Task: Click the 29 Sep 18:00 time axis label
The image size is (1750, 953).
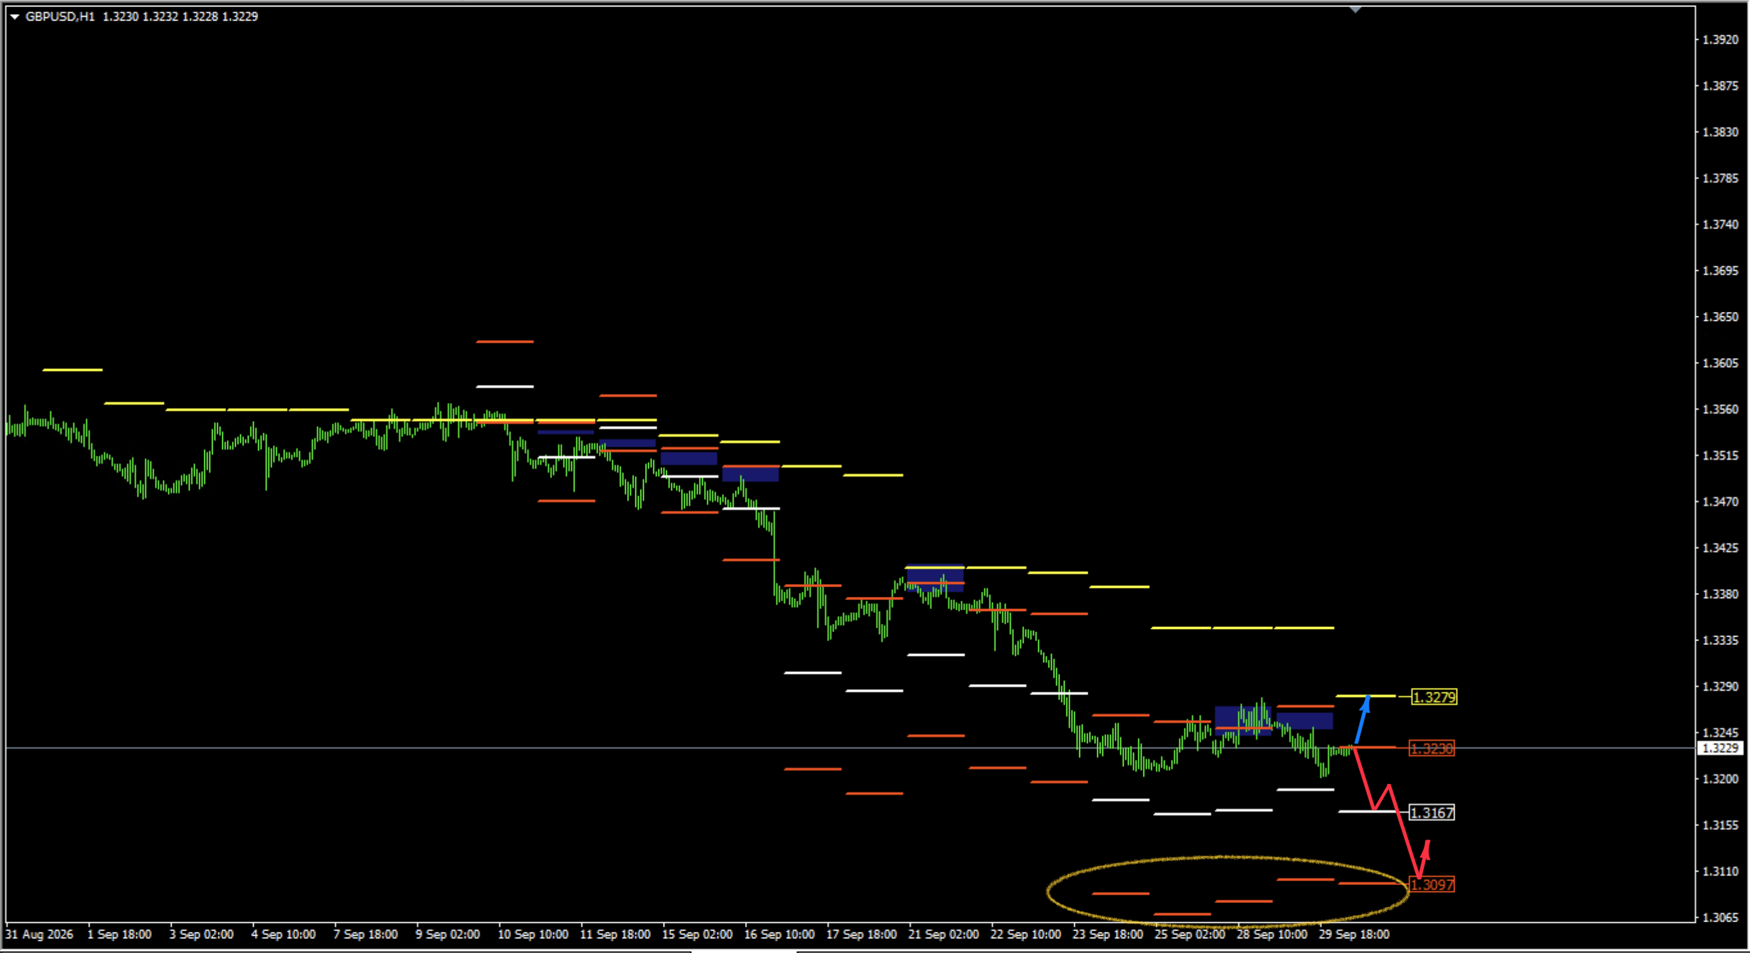Action: [1354, 934]
